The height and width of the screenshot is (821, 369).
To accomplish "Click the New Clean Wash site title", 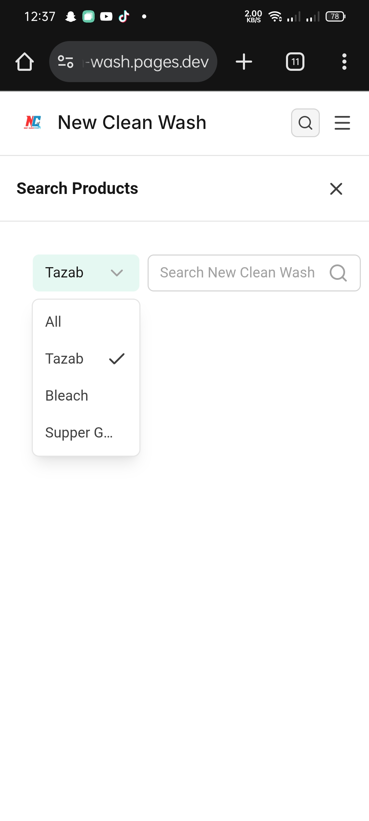I will coord(132,122).
